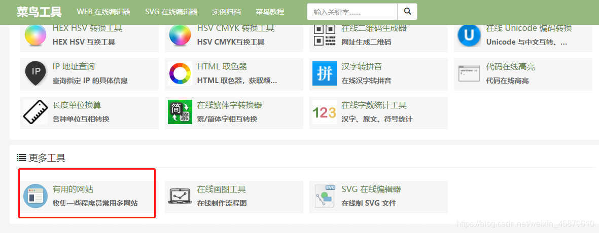The width and height of the screenshot is (599, 233).
Task: Click the HSV CMYK color wheel icon
Action: [180, 35]
